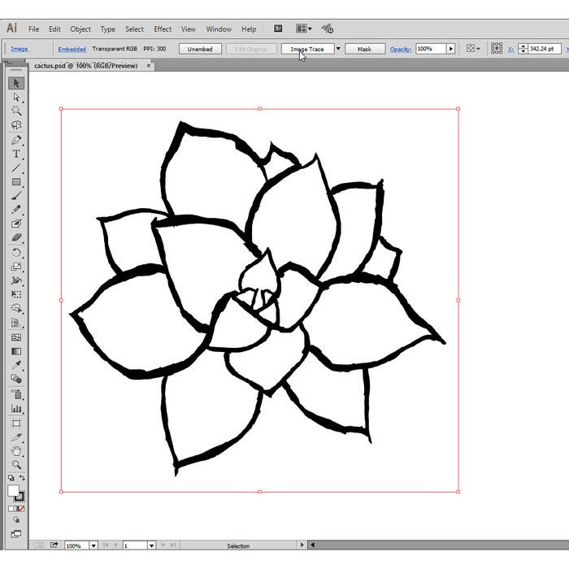Open the Effect menu
This screenshot has height=569, width=569.
click(x=163, y=29)
